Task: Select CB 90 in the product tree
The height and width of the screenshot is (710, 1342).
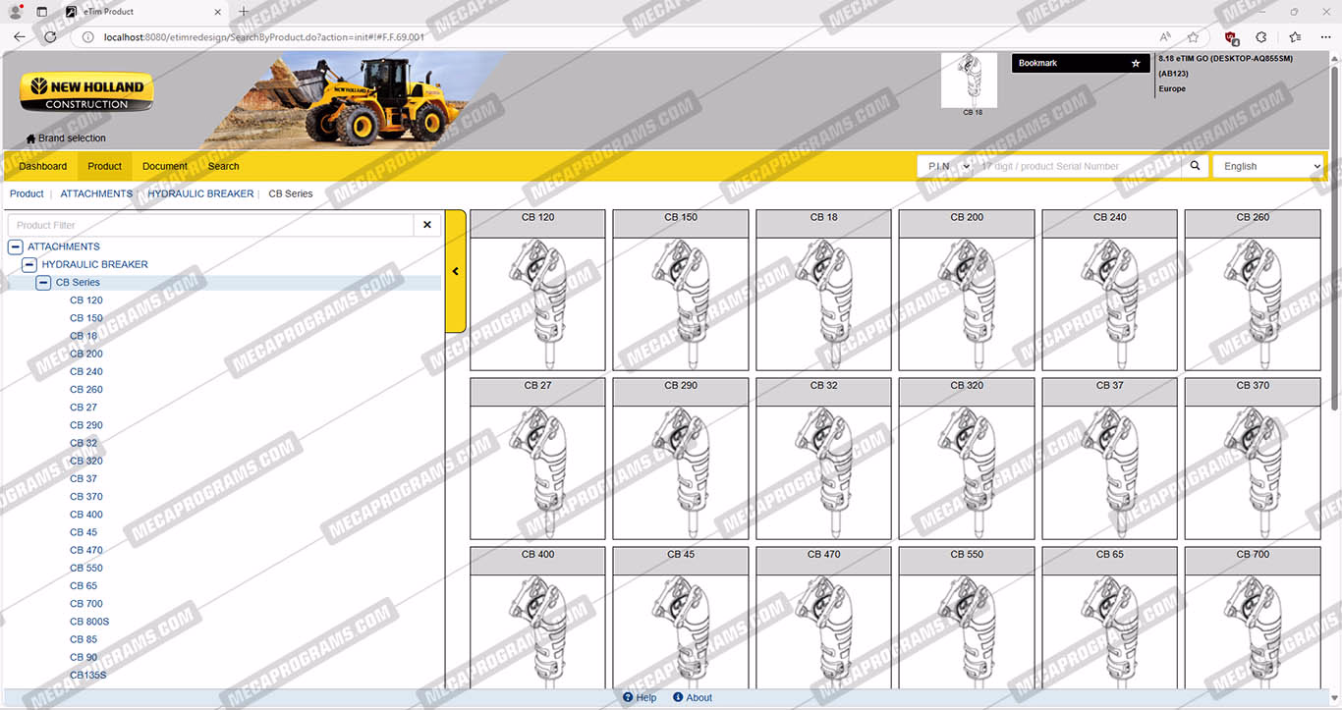Action: [84, 657]
